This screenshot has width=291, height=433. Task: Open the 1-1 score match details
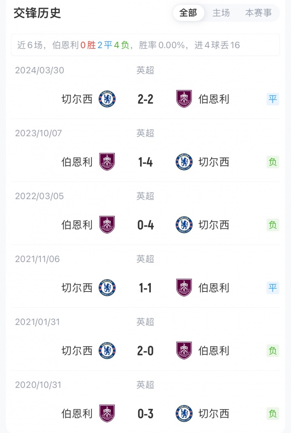click(x=145, y=288)
